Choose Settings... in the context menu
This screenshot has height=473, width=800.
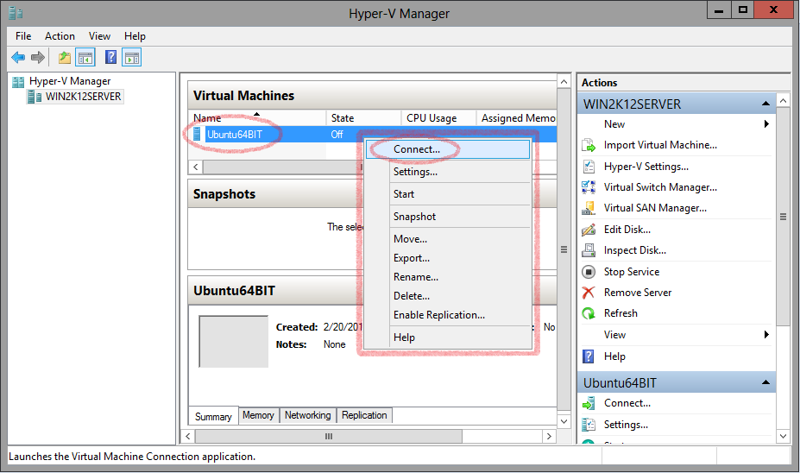tap(448, 172)
